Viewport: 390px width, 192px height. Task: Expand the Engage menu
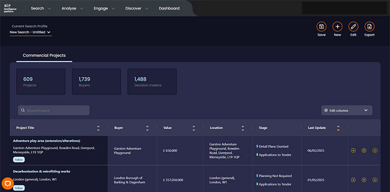coord(104,8)
